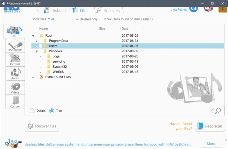This screenshot has height=149, width=228.
Task: Select the Documents file type filter
Action: (x=15, y=45)
